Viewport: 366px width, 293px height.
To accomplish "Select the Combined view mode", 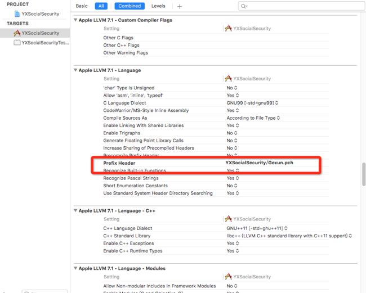I will tap(130, 6).
